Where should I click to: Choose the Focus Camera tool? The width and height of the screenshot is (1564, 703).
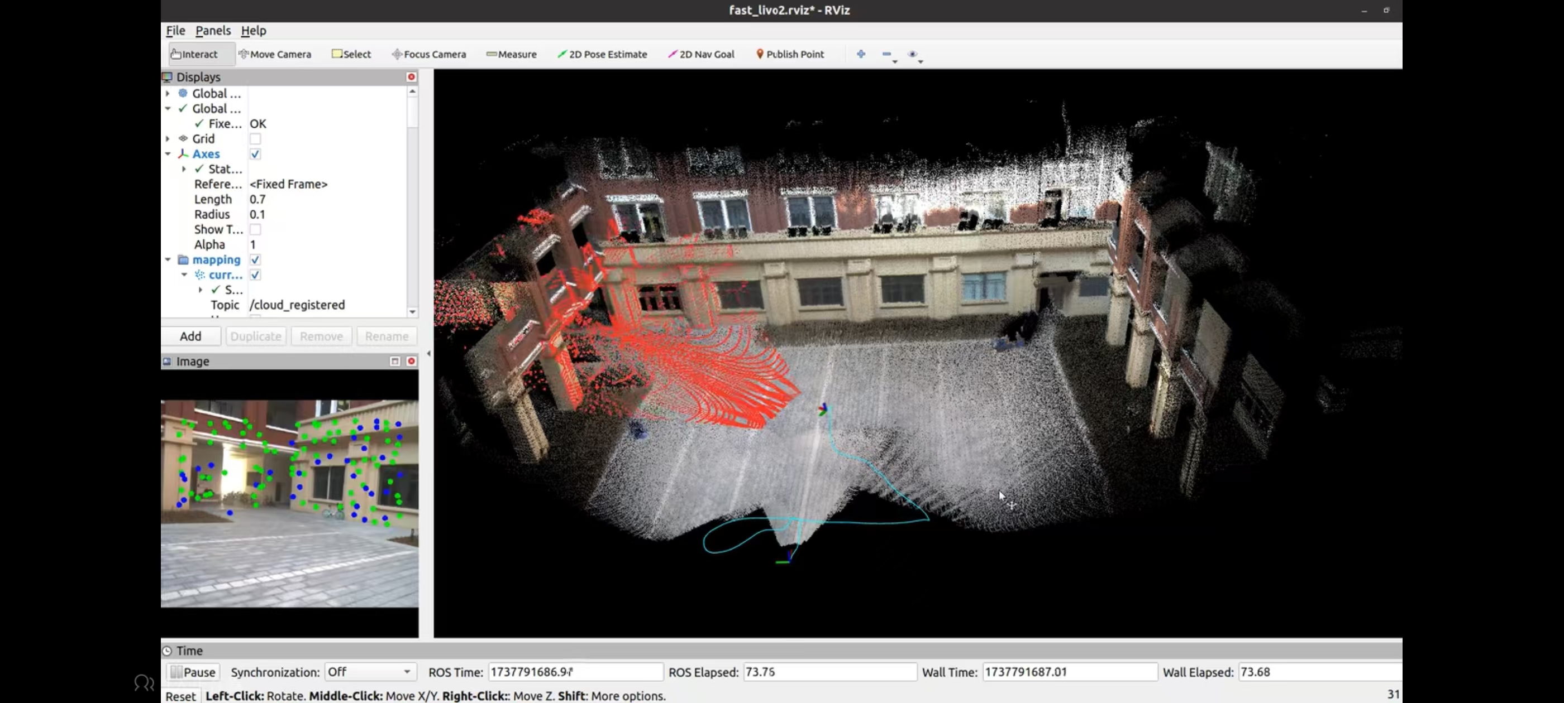click(x=428, y=54)
